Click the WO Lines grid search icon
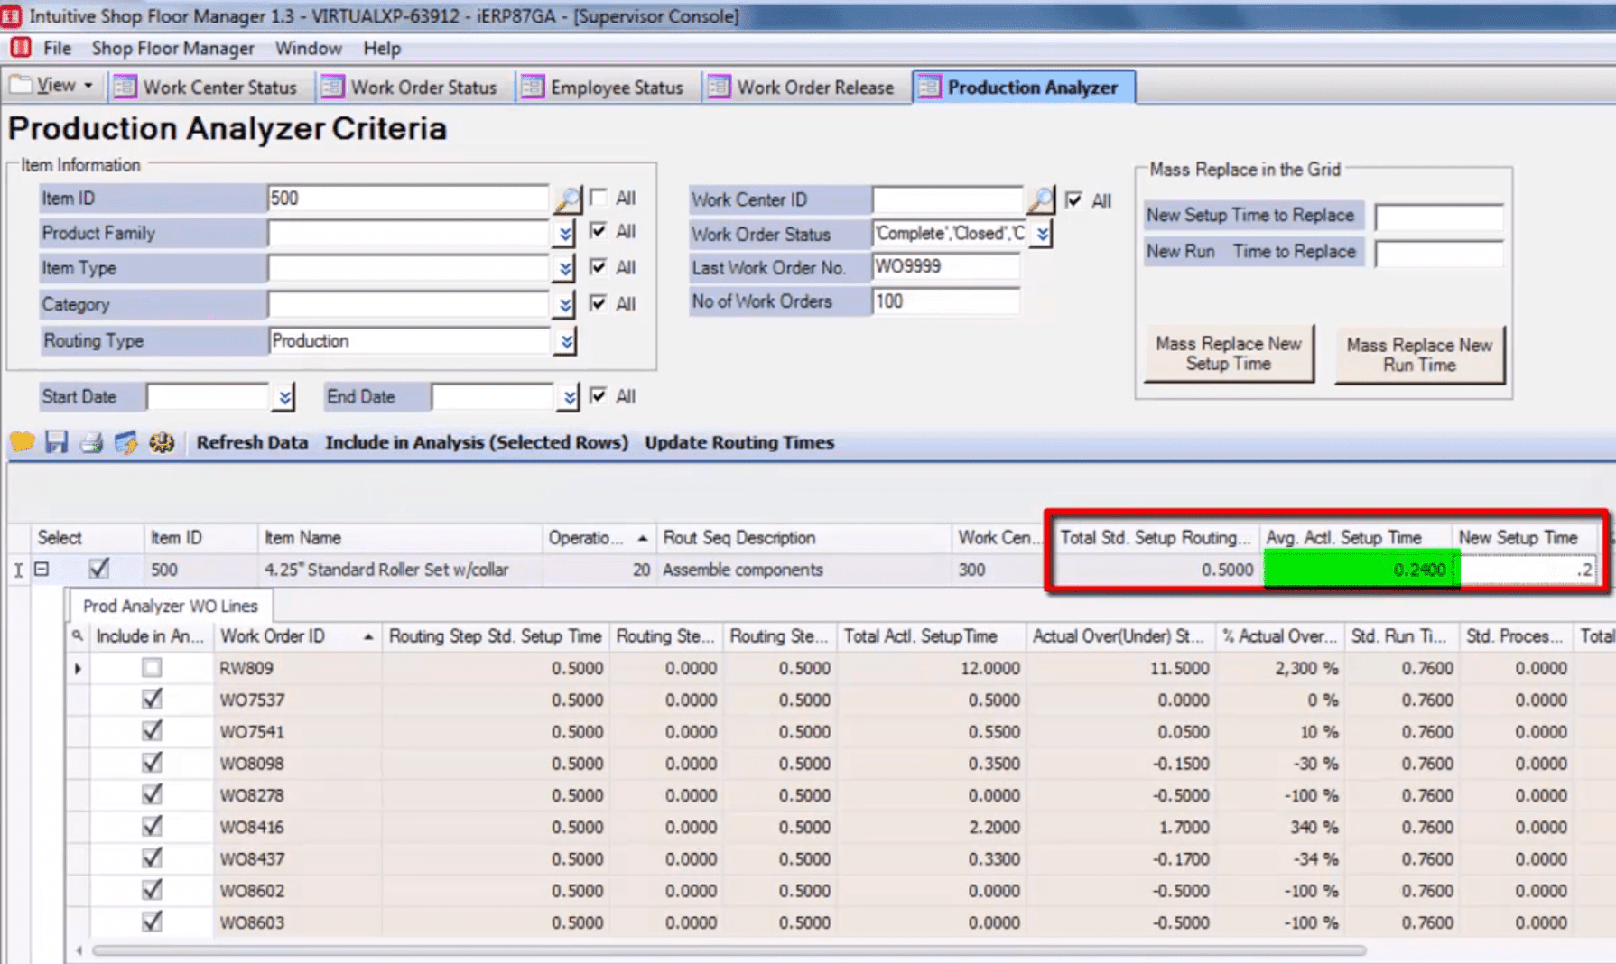Viewport: 1616px width, 964px height. point(78,636)
